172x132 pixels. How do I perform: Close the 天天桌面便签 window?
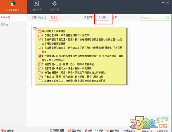pos(167,2)
